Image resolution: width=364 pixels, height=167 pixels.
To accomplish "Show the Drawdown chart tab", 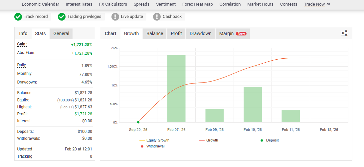I will coord(201,33).
